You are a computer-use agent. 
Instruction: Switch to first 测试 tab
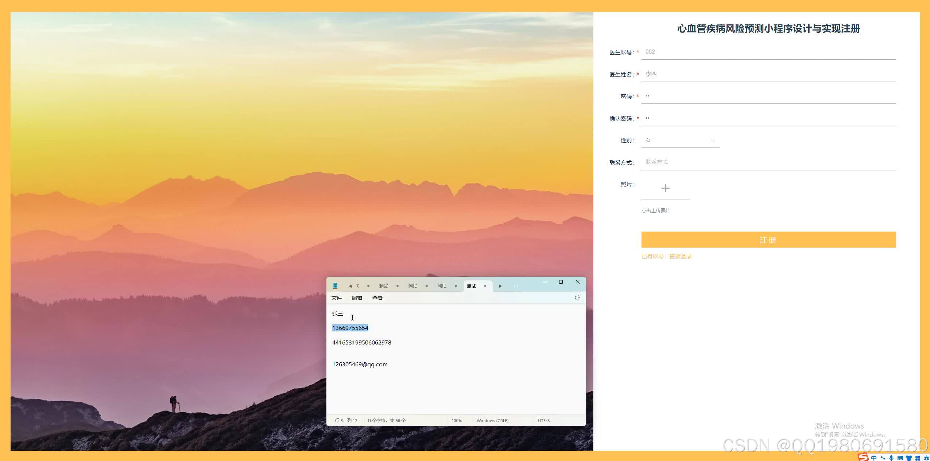[383, 286]
